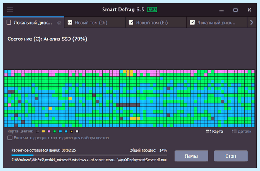Viewport: 260px width, 171px height.
Task: Check the first Локальный диск checkbox
Action: click(9, 23)
